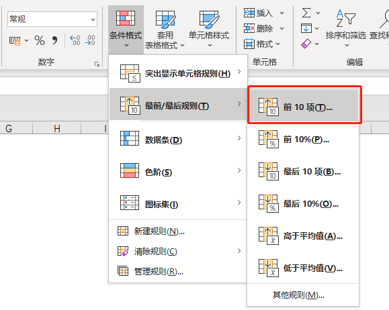
Task: Expand the 删除 dropdown arrow
Action: (282, 28)
